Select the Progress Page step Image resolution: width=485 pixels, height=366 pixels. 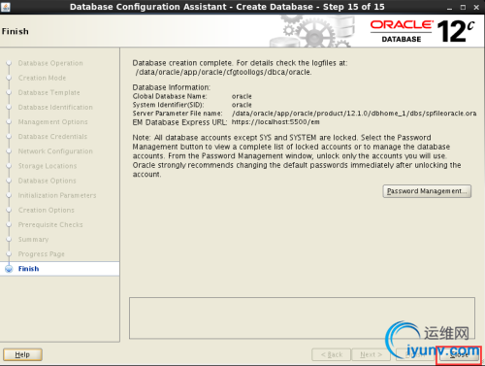tap(41, 254)
